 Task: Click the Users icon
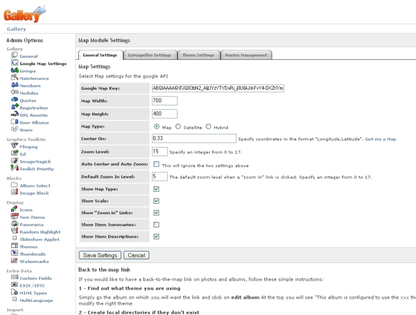point(14,129)
